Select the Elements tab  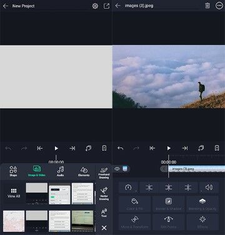point(84,171)
